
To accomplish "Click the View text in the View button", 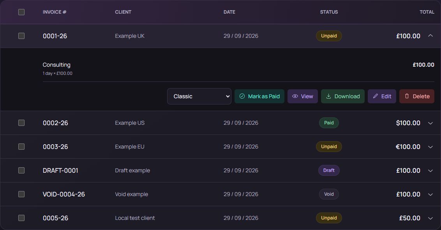I will pyautogui.click(x=307, y=96).
